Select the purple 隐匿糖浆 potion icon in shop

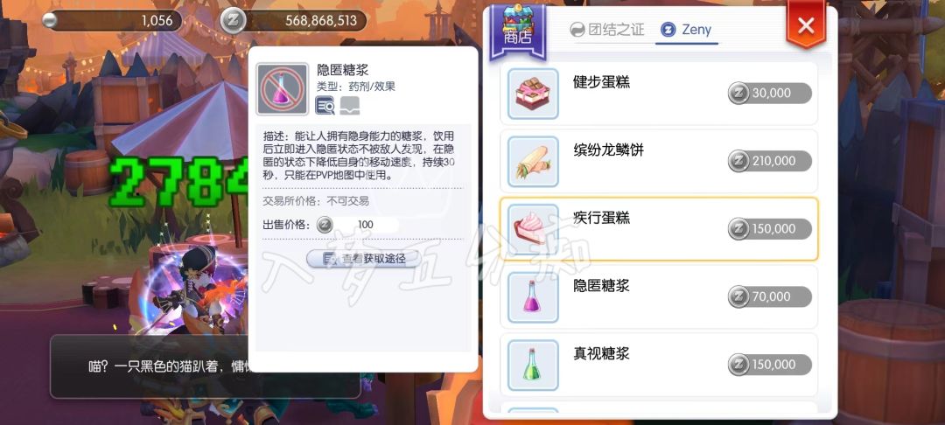(x=533, y=296)
